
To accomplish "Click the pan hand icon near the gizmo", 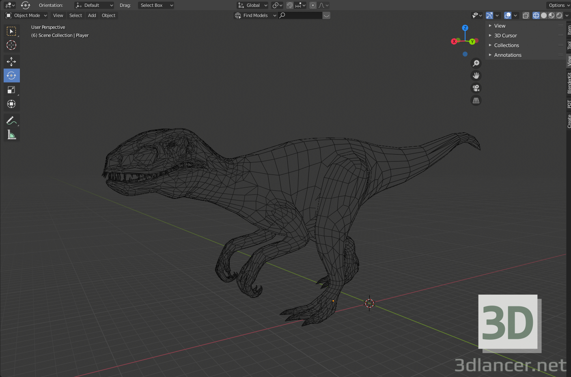I will point(476,75).
